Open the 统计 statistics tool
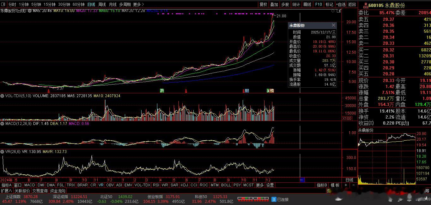The height and width of the screenshot is (205, 431). click(x=296, y=4)
